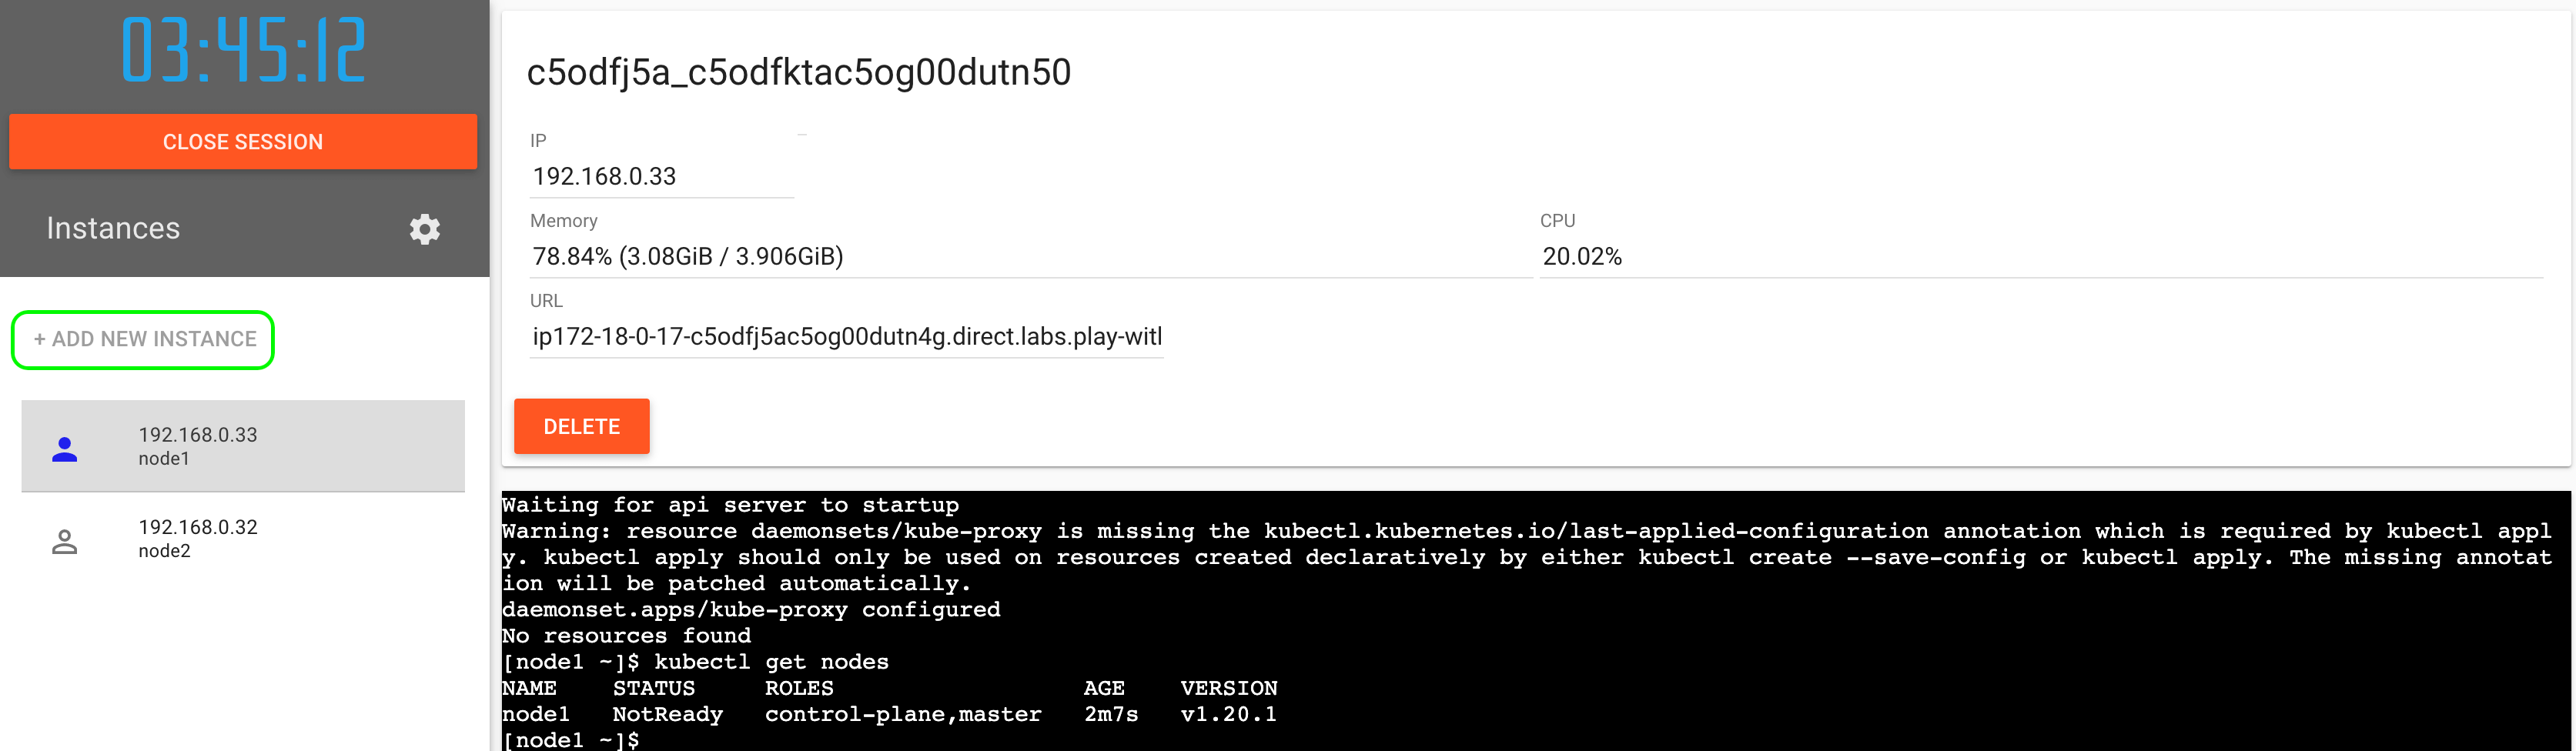
Task: Open the Instances settings gear
Action: pos(424,229)
